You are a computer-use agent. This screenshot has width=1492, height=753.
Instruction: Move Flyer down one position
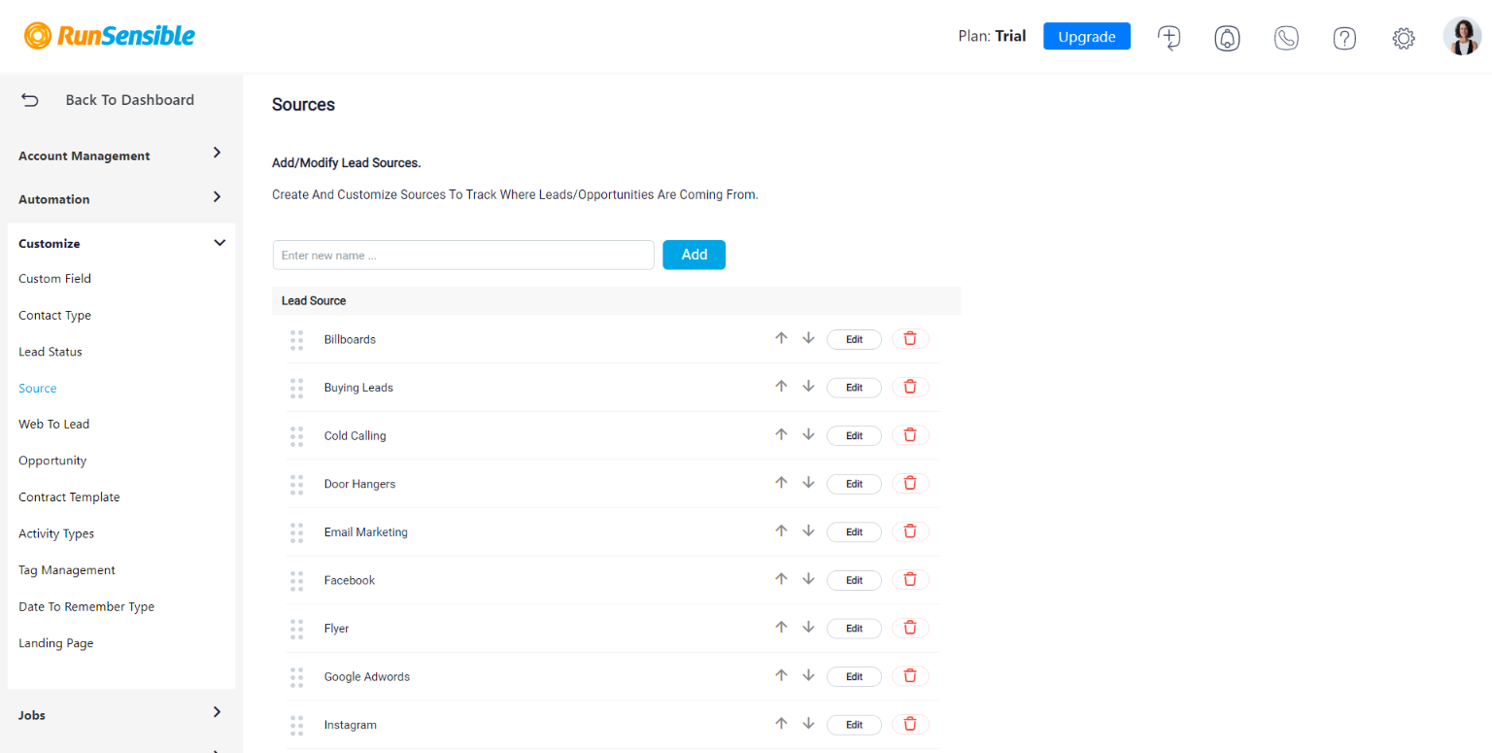[808, 627]
